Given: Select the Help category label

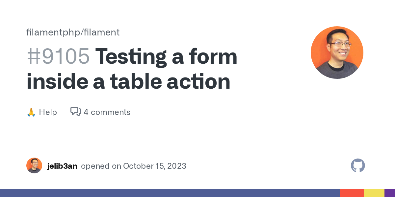Looking at the screenshot, I should 48,112.
